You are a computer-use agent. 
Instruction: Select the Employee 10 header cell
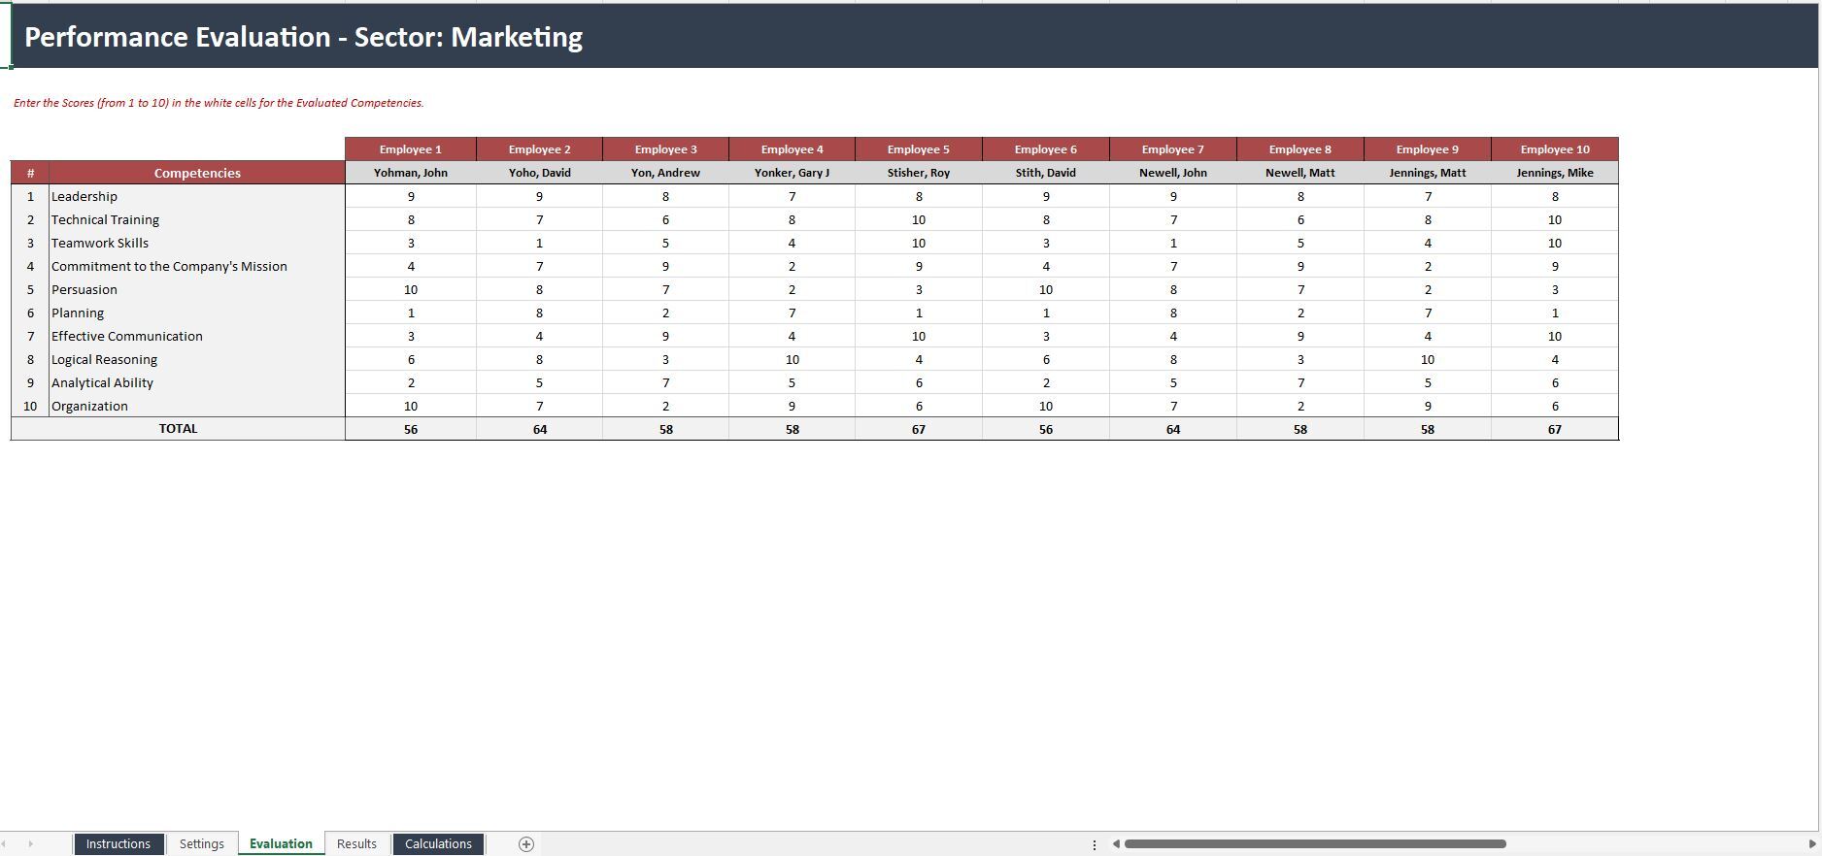click(1555, 149)
